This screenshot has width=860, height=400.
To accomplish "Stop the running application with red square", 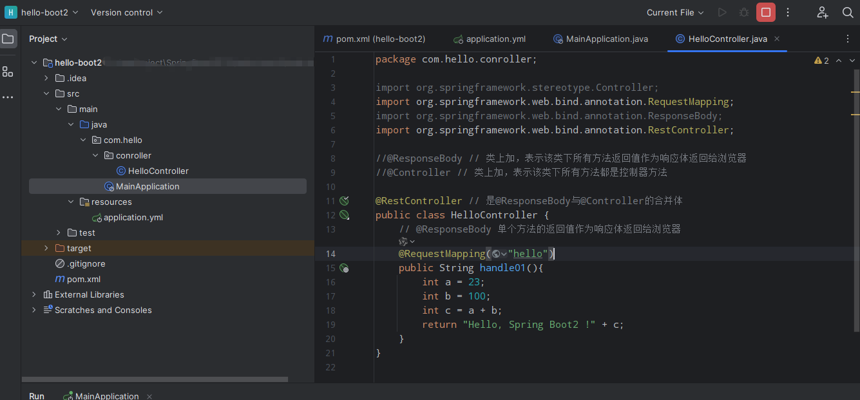I will (x=766, y=12).
